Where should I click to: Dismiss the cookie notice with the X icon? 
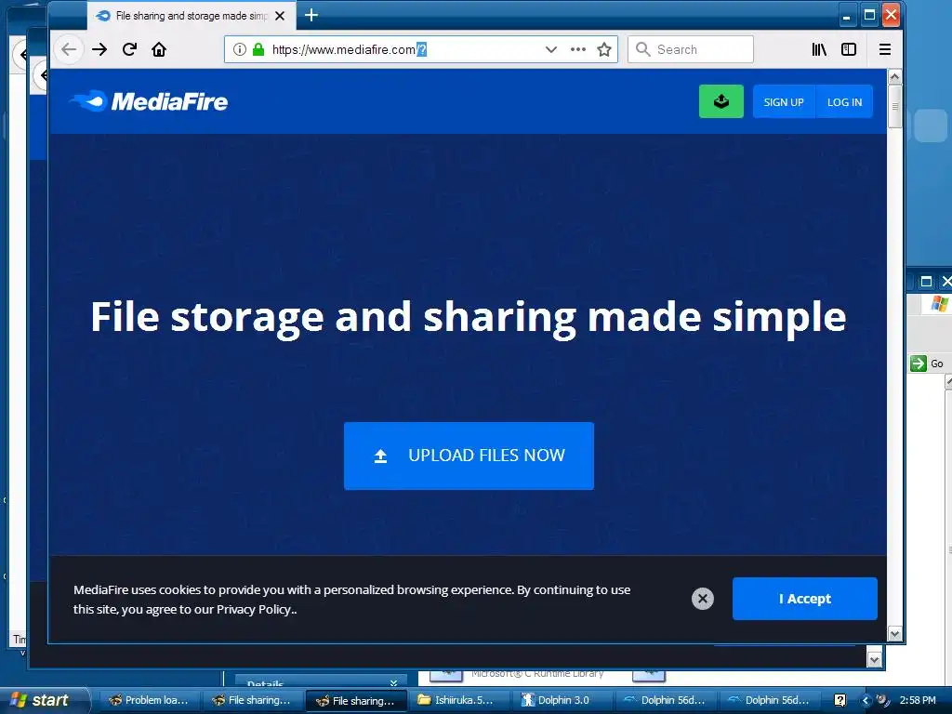pos(703,599)
